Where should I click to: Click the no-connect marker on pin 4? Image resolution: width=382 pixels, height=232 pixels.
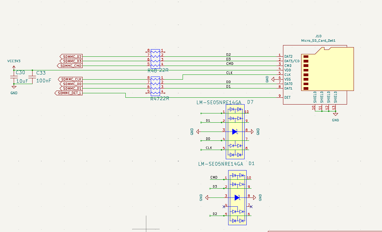tap(224, 206)
